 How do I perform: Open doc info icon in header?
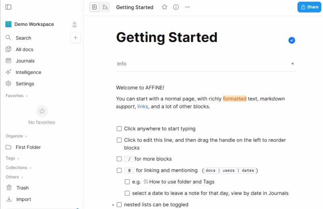click(176, 7)
